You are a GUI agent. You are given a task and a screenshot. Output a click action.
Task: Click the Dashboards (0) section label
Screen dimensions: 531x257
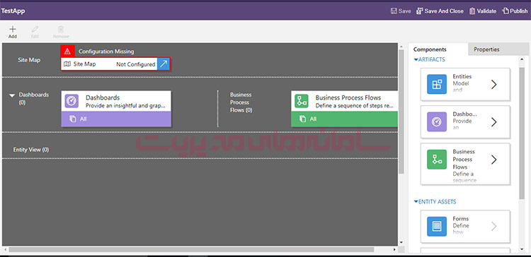34,98
